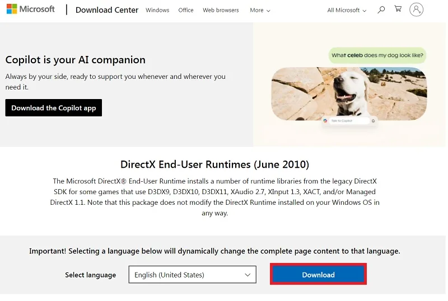
Task: Click the microphone icon in Copilot box
Action: click(373, 121)
